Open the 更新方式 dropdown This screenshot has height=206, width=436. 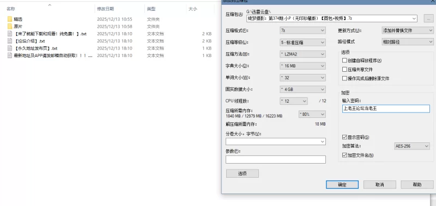(x=408, y=30)
